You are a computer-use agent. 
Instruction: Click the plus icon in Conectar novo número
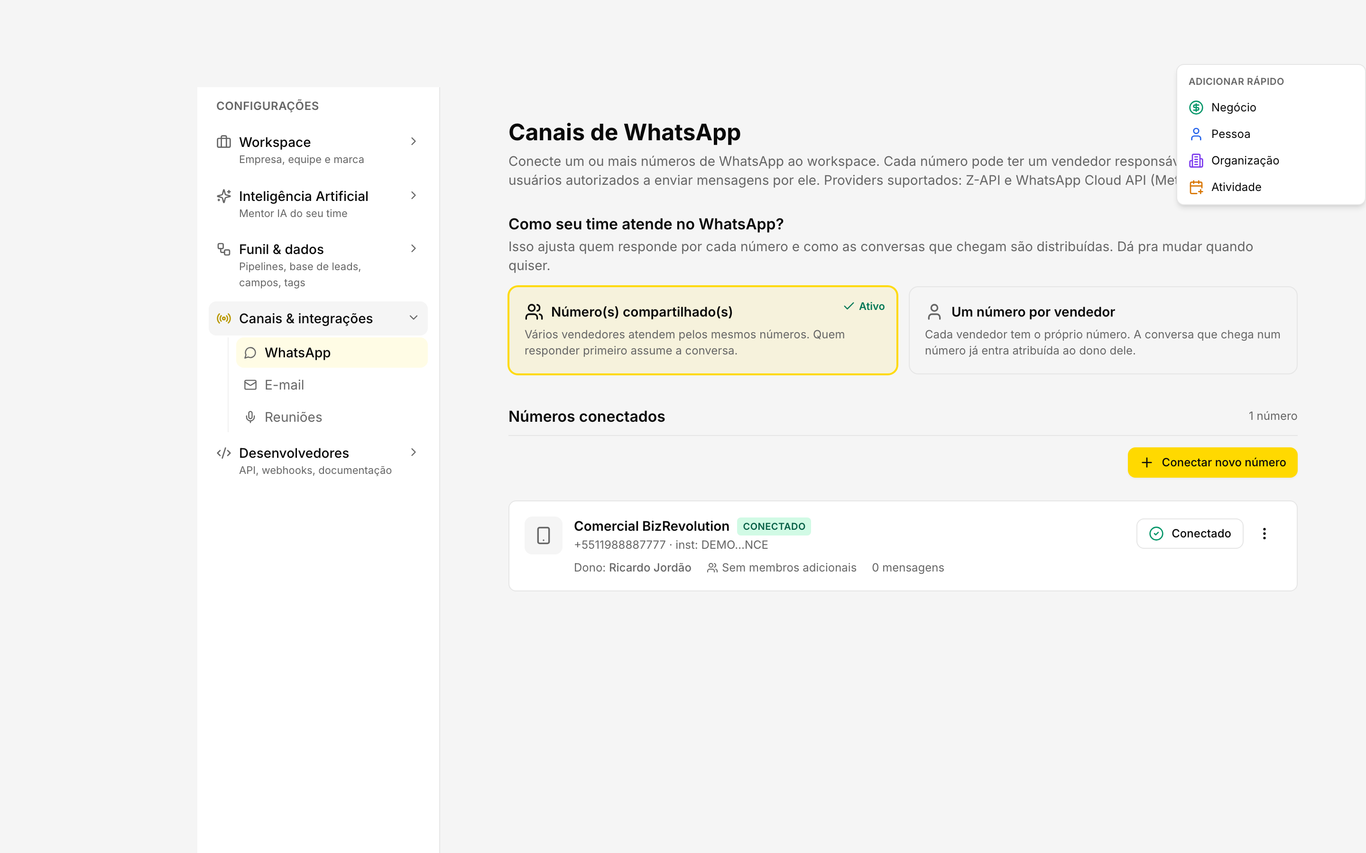(1146, 462)
